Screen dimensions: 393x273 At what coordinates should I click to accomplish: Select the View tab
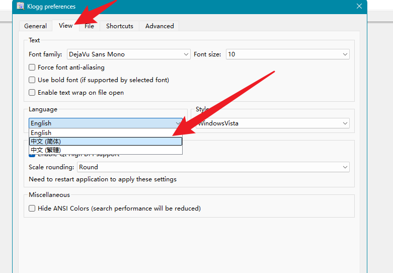(65, 25)
